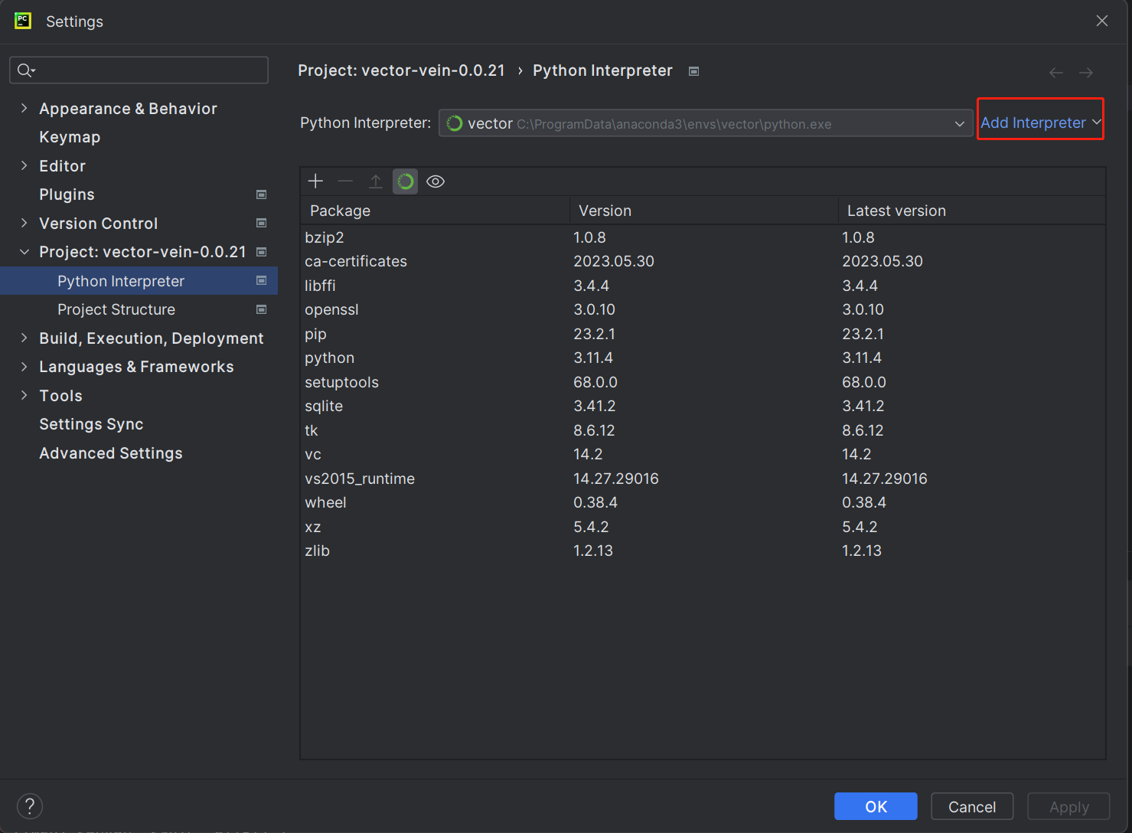Click the install package plus icon
Viewport: 1132px width, 833px height.
(x=315, y=181)
